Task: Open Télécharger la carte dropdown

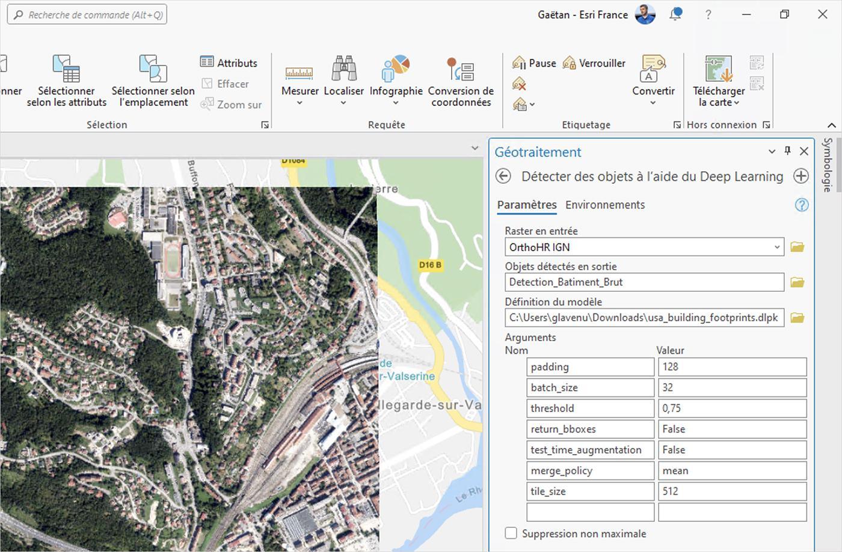Action: 719,81
